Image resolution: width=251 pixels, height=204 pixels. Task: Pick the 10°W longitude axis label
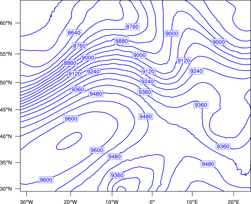point(112,202)
